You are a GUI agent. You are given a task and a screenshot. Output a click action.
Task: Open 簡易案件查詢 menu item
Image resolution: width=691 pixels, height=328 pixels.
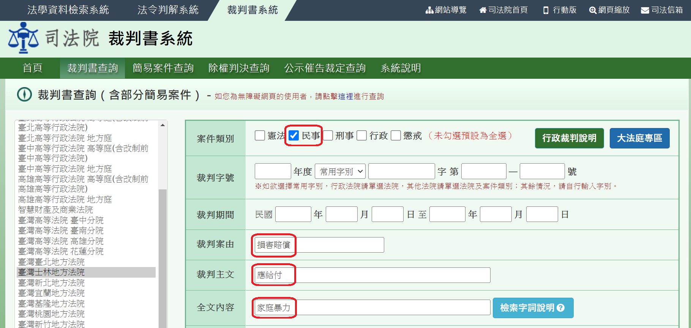(x=163, y=68)
